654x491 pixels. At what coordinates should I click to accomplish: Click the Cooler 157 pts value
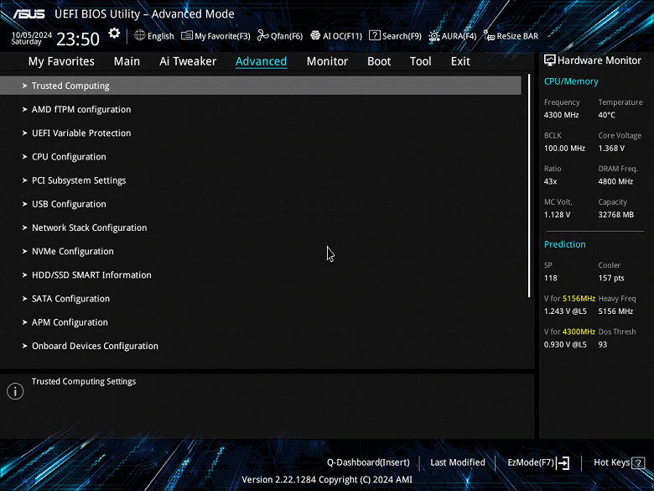click(x=611, y=278)
